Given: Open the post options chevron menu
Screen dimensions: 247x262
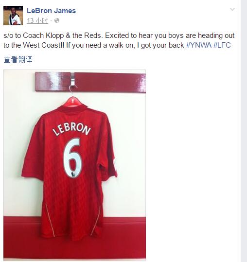Looking at the screenshot, I should [x=232, y=9].
